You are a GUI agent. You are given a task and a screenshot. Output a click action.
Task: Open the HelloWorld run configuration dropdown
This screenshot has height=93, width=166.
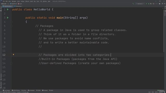pyautogui.click(x=140, y=4)
